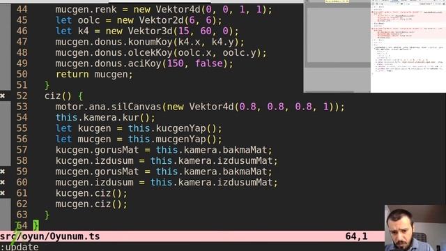The width and height of the screenshot is (446, 251).
Task: Click line number 58 in the gutter
Action: click(22, 161)
